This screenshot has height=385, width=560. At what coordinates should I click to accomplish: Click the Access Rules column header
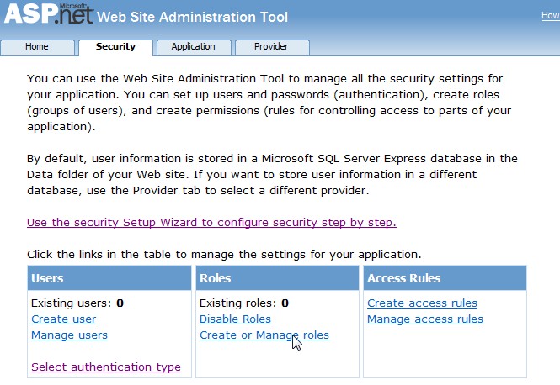(x=445, y=278)
